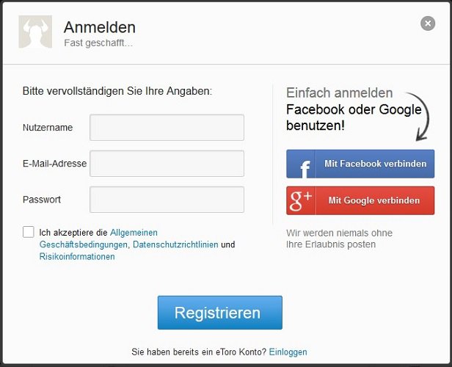Select 'Mit Facebook verbinden' button text
The height and width of the screenshot is (367, 452).
[376, 164]
